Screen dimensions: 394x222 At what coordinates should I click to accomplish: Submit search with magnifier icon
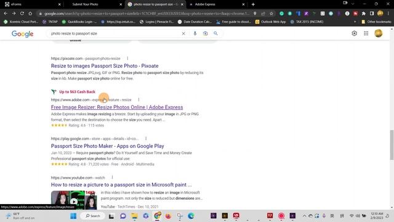pyautogui.click(x=215, y=33)
